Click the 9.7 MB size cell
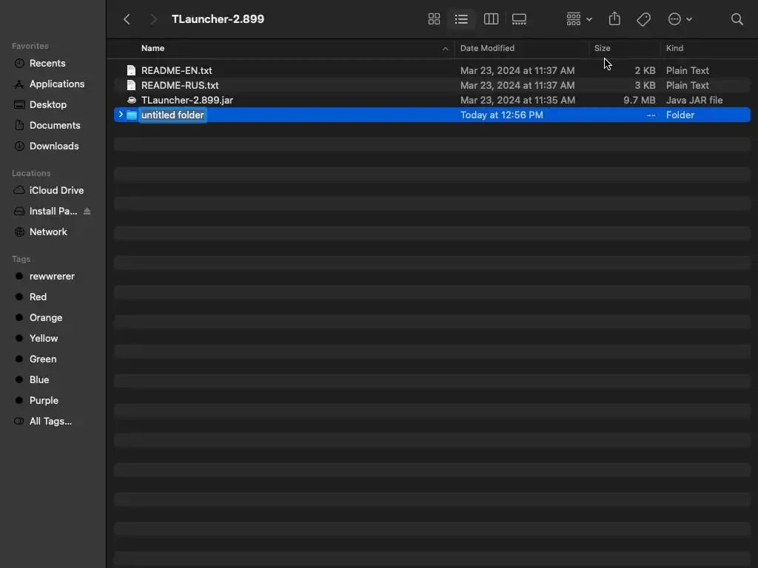758x568 pixels. pyautogui.click(x=639, y=101)
